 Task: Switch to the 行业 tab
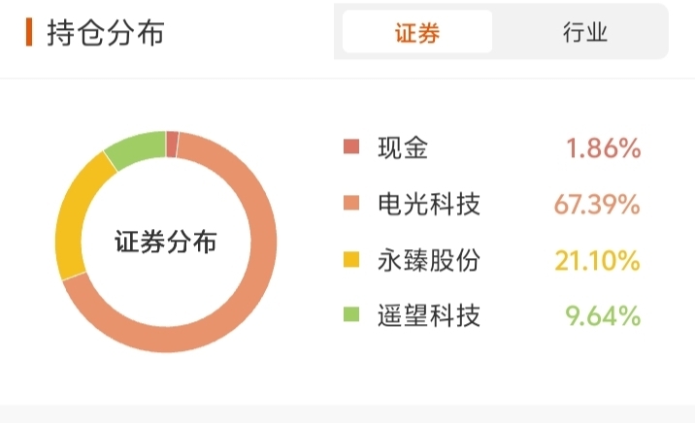coord(584,33)
